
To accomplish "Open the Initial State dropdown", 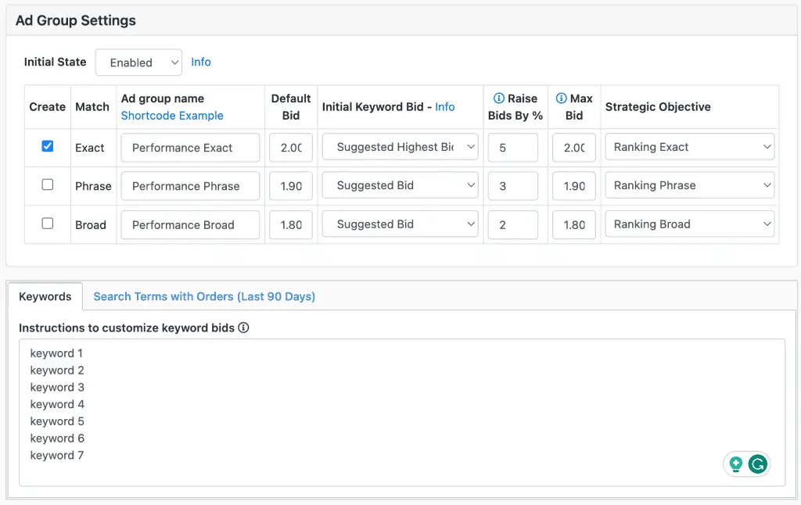I will click(x=138, y=62).
